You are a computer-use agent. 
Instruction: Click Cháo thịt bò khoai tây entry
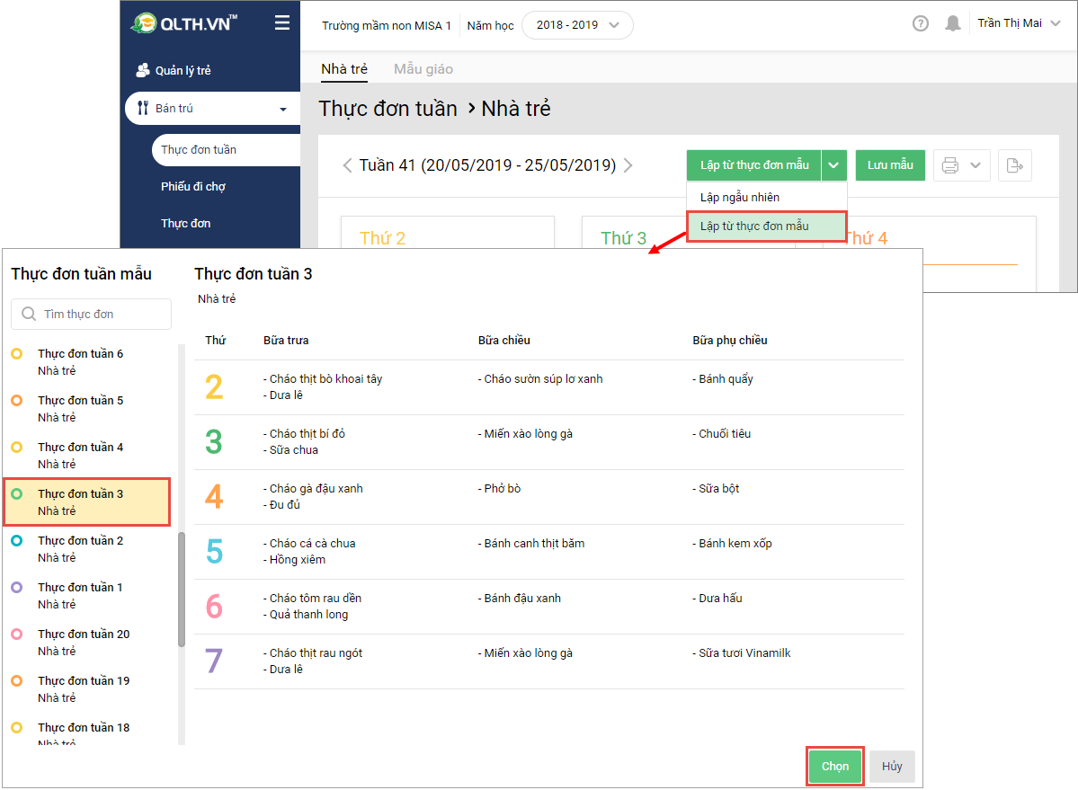click(323, 379)
